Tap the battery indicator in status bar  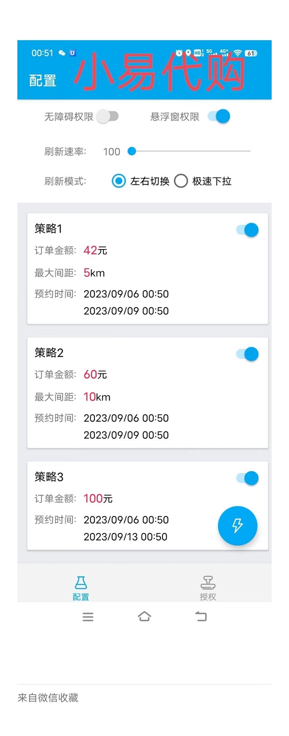click(x=251, y=53)
